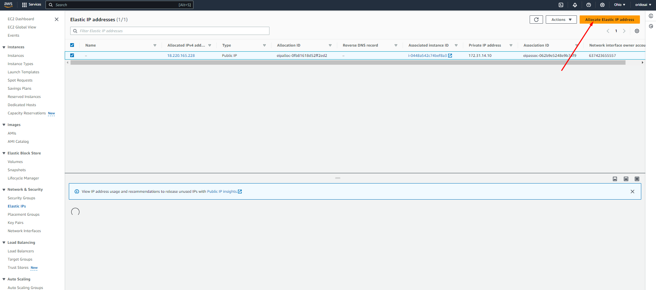Click scrollbar right arrow of table
This screenshot has width=656, height=290.
click(x=642, y=62)
